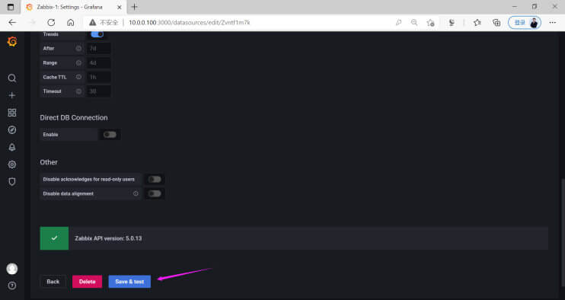Go back with browser back arrow
This screenshot has height=300, width=565.
pos(12,22)
